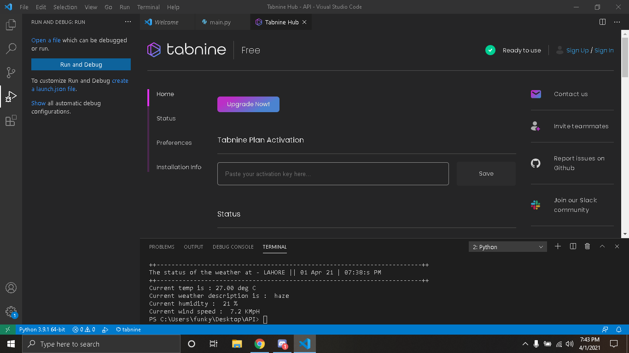Open the 2: Python terminal dropdown
Screen dimensions: 629x353
pyautogui.click(x=507, y=246)
